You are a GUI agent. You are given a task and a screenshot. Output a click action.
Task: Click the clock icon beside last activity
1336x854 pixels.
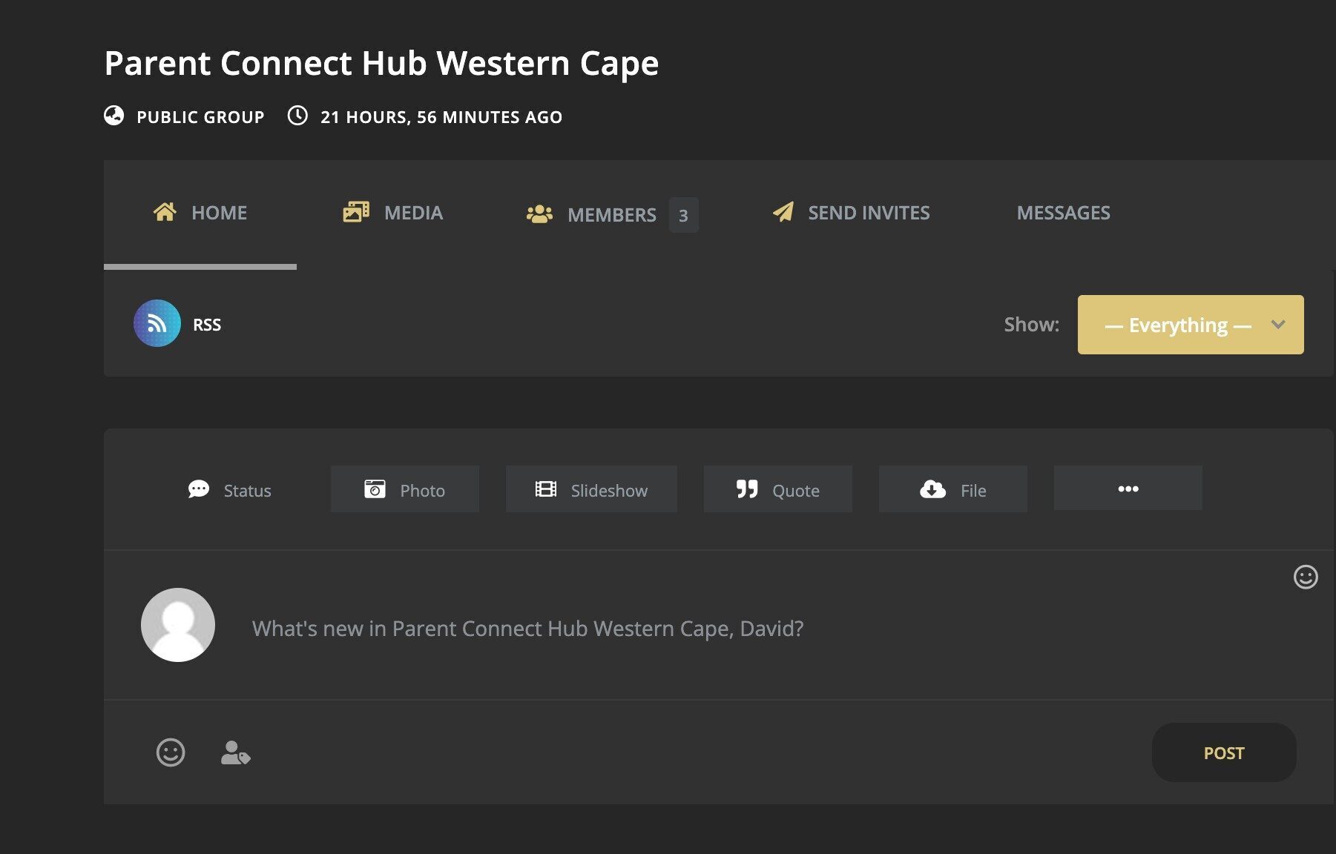(297, 116)
